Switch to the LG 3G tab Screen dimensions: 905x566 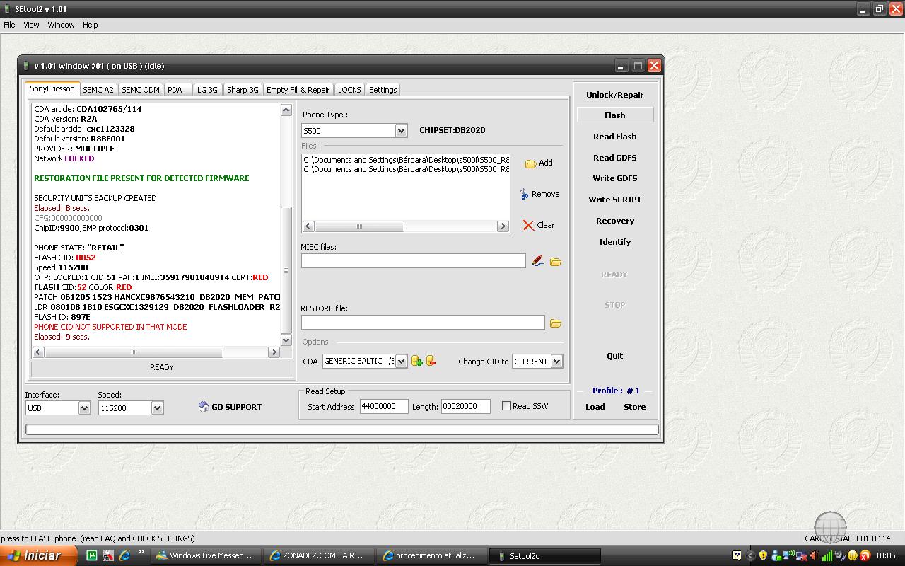207,90
